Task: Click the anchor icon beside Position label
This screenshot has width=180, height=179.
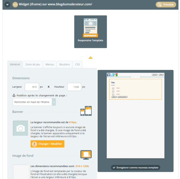Action: coord(14,95)
